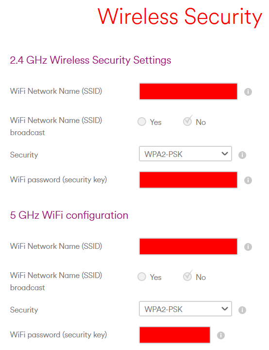Click info icon beside 2.4 GHz SSID field
This screenshot has width=269, height=350.
[248, 92]
